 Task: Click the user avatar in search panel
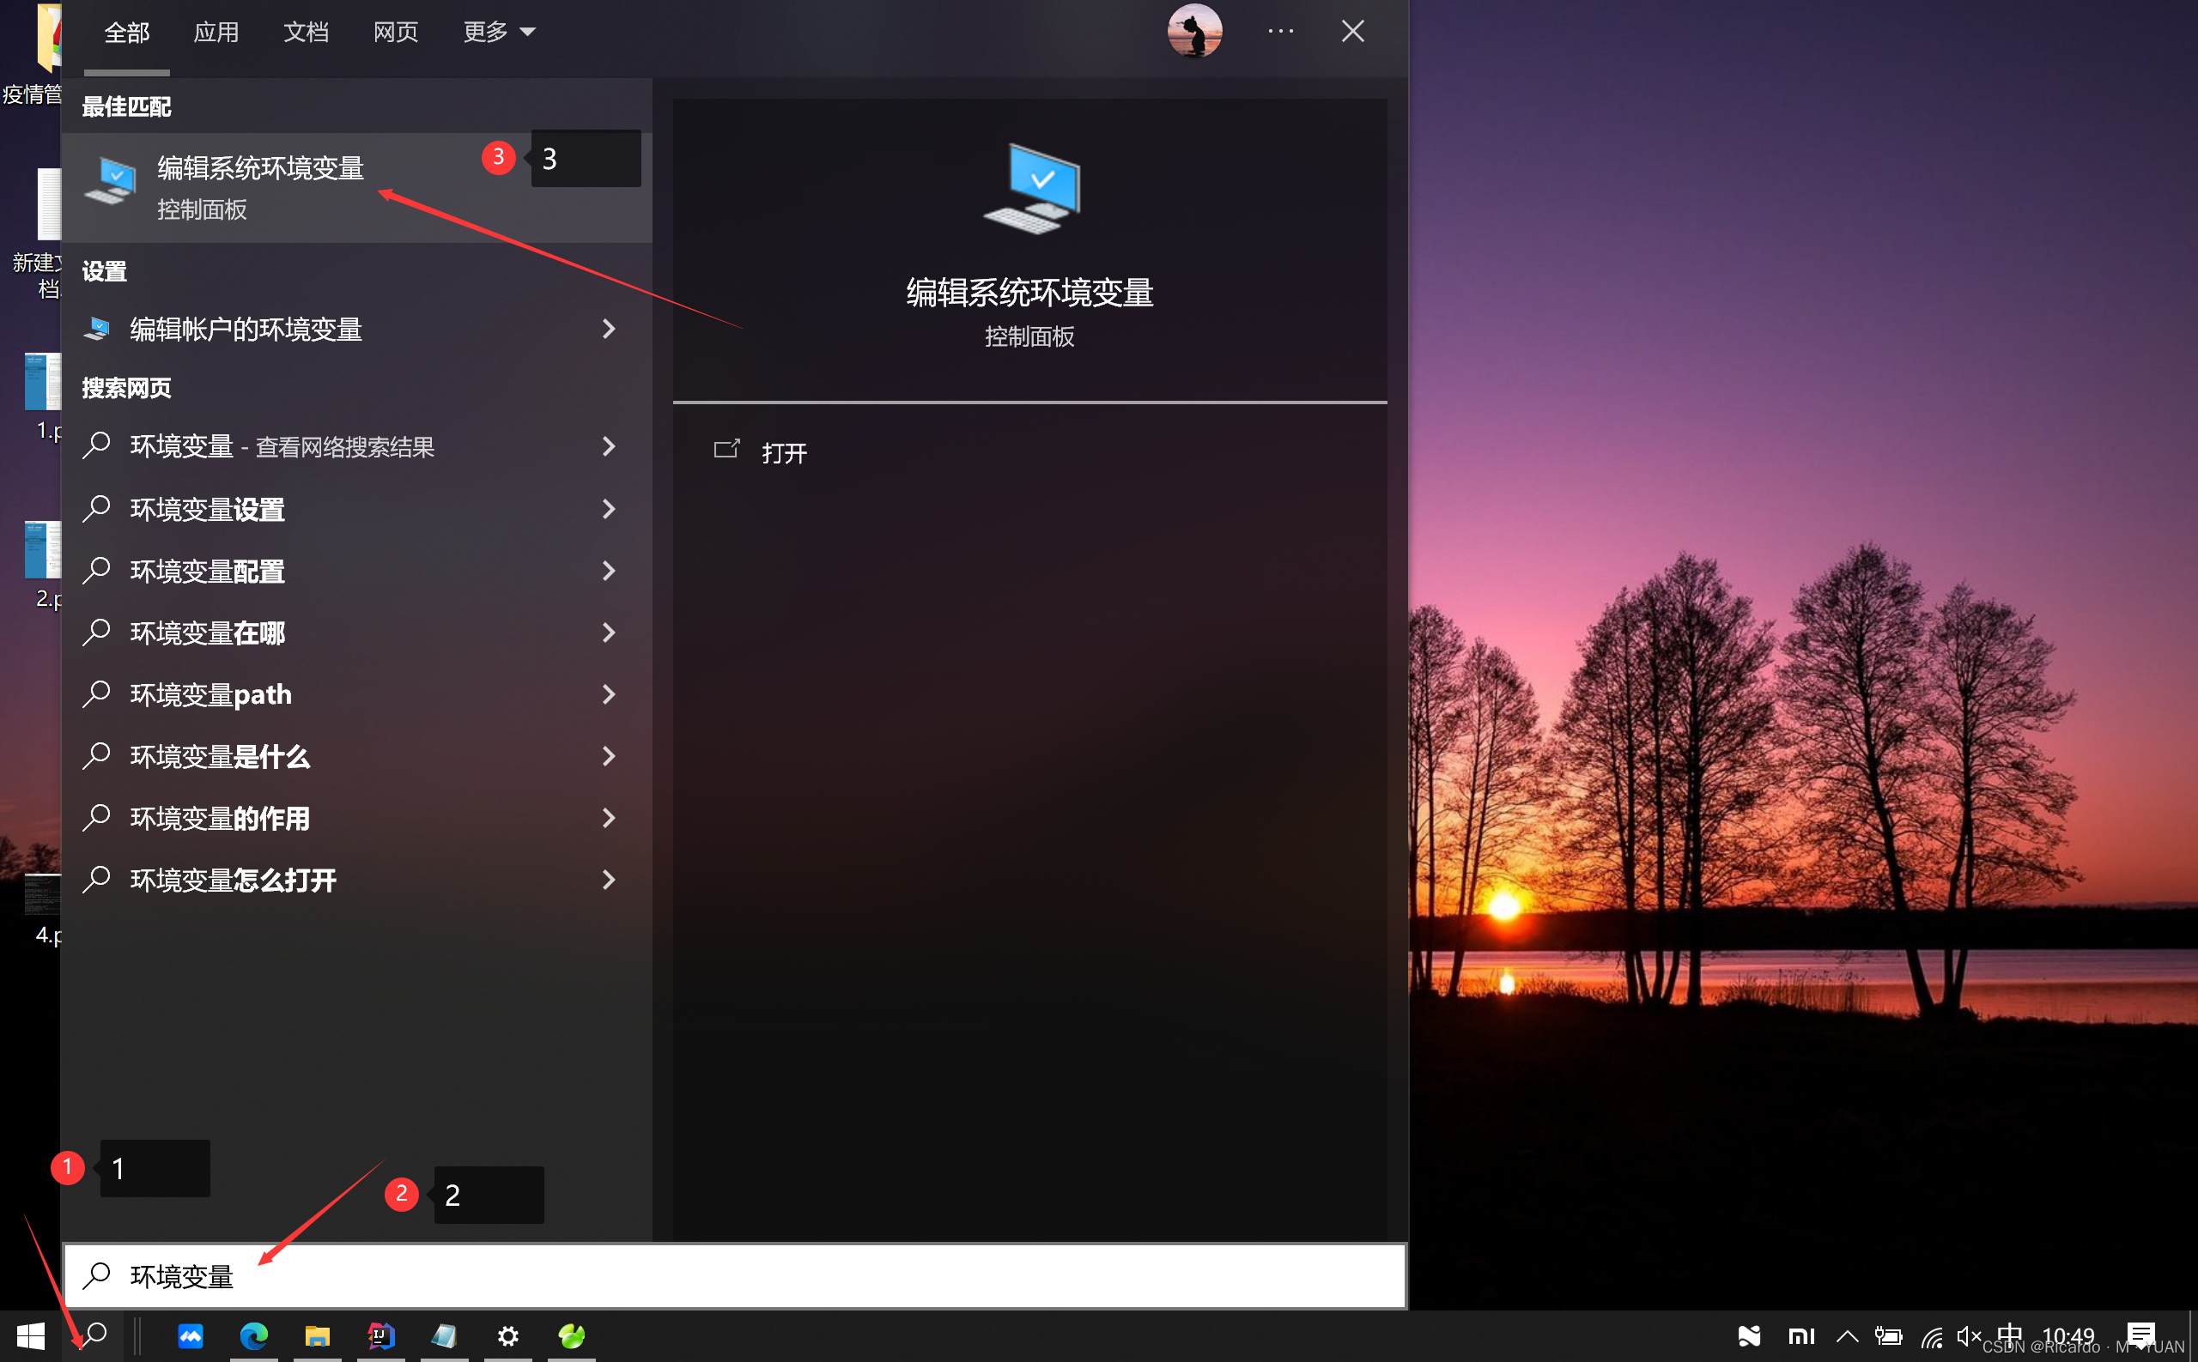click(x=1194, y=32)
